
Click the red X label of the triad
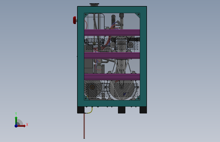[x=27, y=125]
